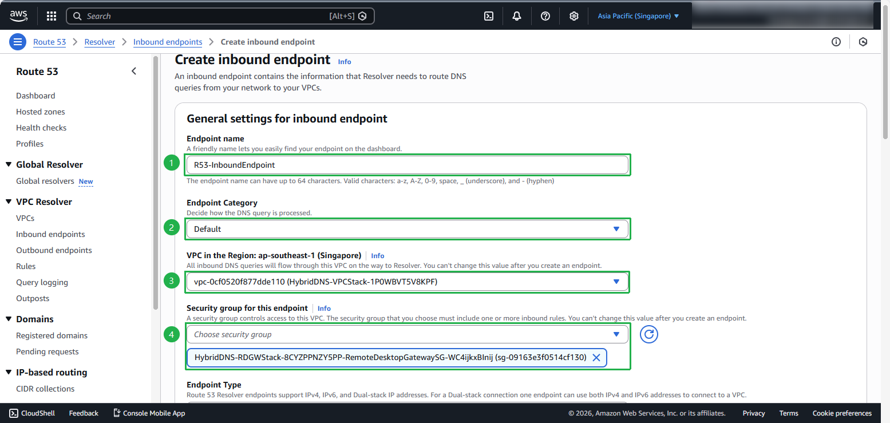
Task: Open Hosted zones in the sidebar
Action: point(41,112)
